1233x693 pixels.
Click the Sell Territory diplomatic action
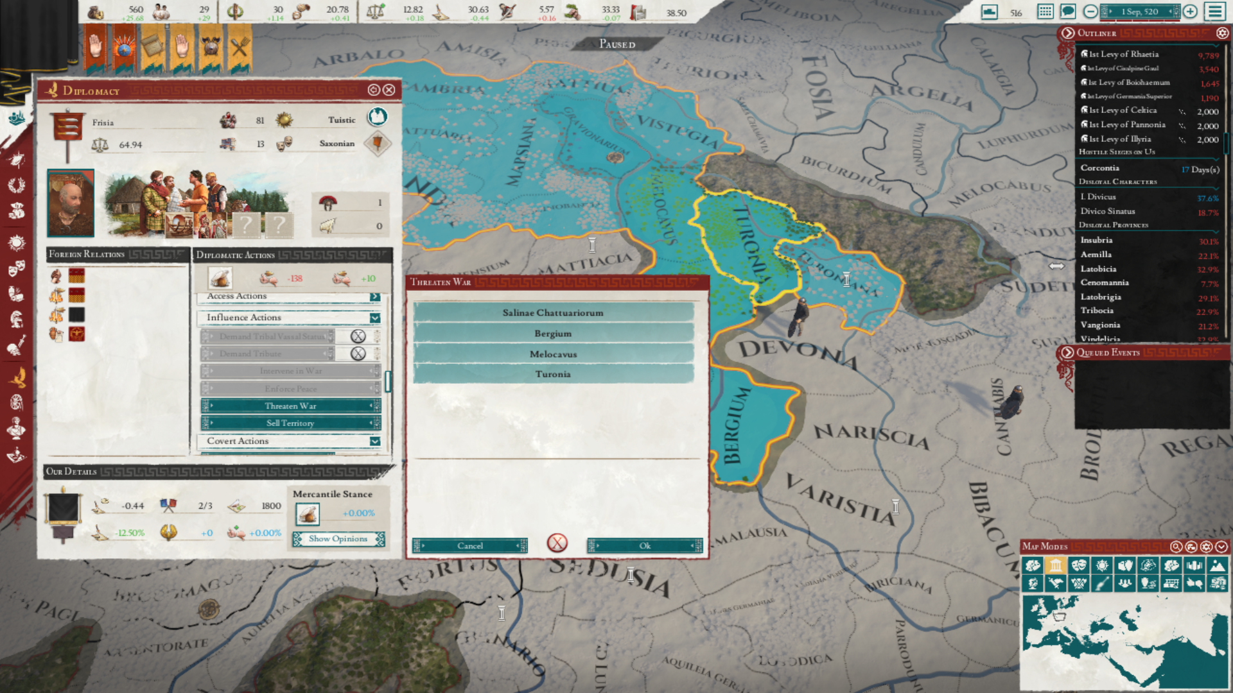(290, 423)
